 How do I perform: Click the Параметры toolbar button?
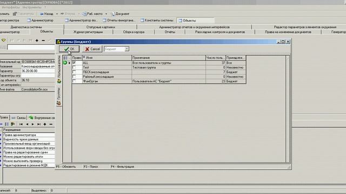(x=23, y=14)
